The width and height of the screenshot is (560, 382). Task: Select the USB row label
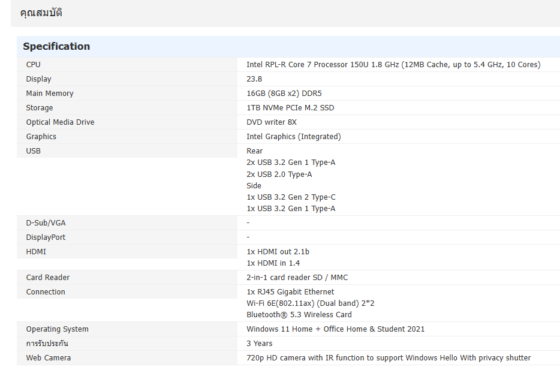pyautogui.click(x=33, y=151)
